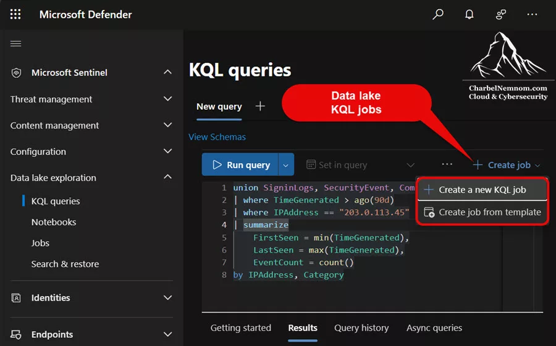Screen dimensions: 556x346
Task: Collapse the Data lake exploration section
Action: click(x=167, y=177)
